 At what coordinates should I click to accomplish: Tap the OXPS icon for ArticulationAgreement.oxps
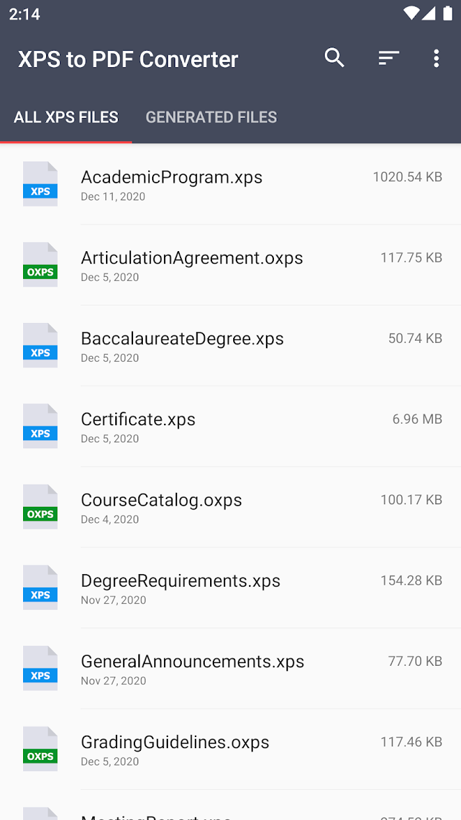pyautogui.click(x=40, y=265)
